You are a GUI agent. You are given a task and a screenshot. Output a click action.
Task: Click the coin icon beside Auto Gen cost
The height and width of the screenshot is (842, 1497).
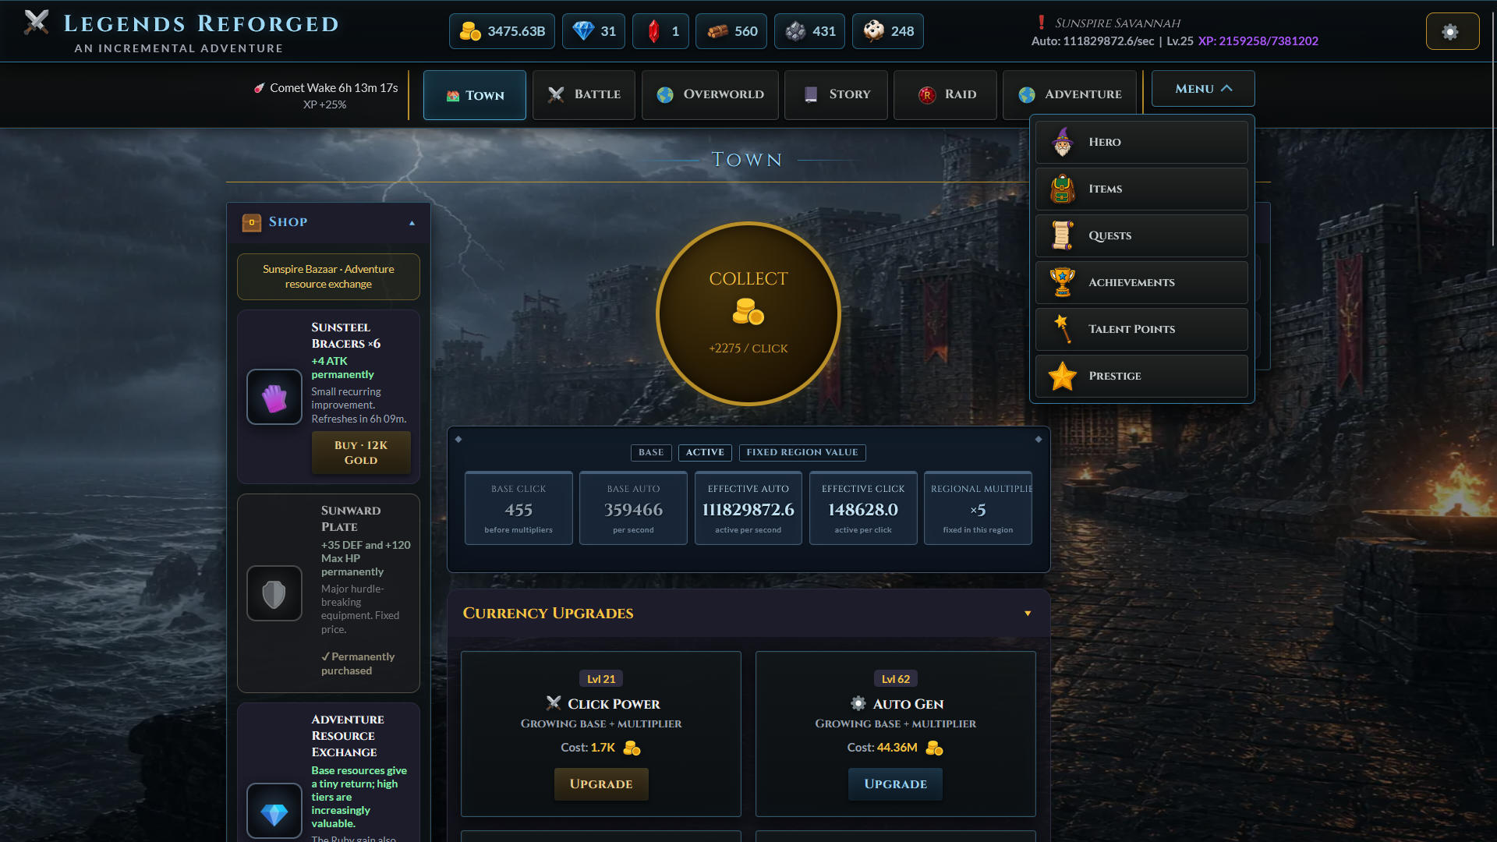[934, 748]
